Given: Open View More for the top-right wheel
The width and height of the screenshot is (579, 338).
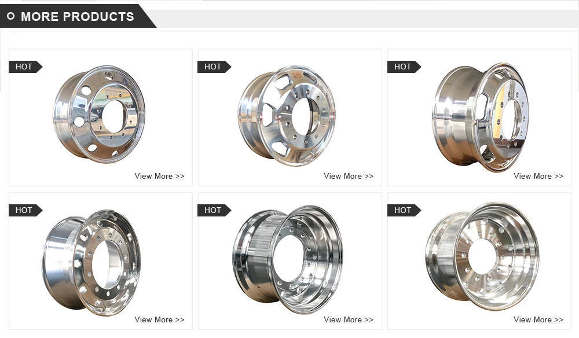Looking at the screenshot, I should 538,177.
